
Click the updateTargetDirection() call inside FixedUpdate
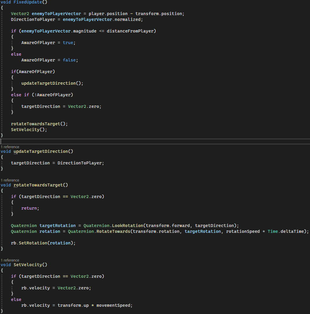[52, 83]
